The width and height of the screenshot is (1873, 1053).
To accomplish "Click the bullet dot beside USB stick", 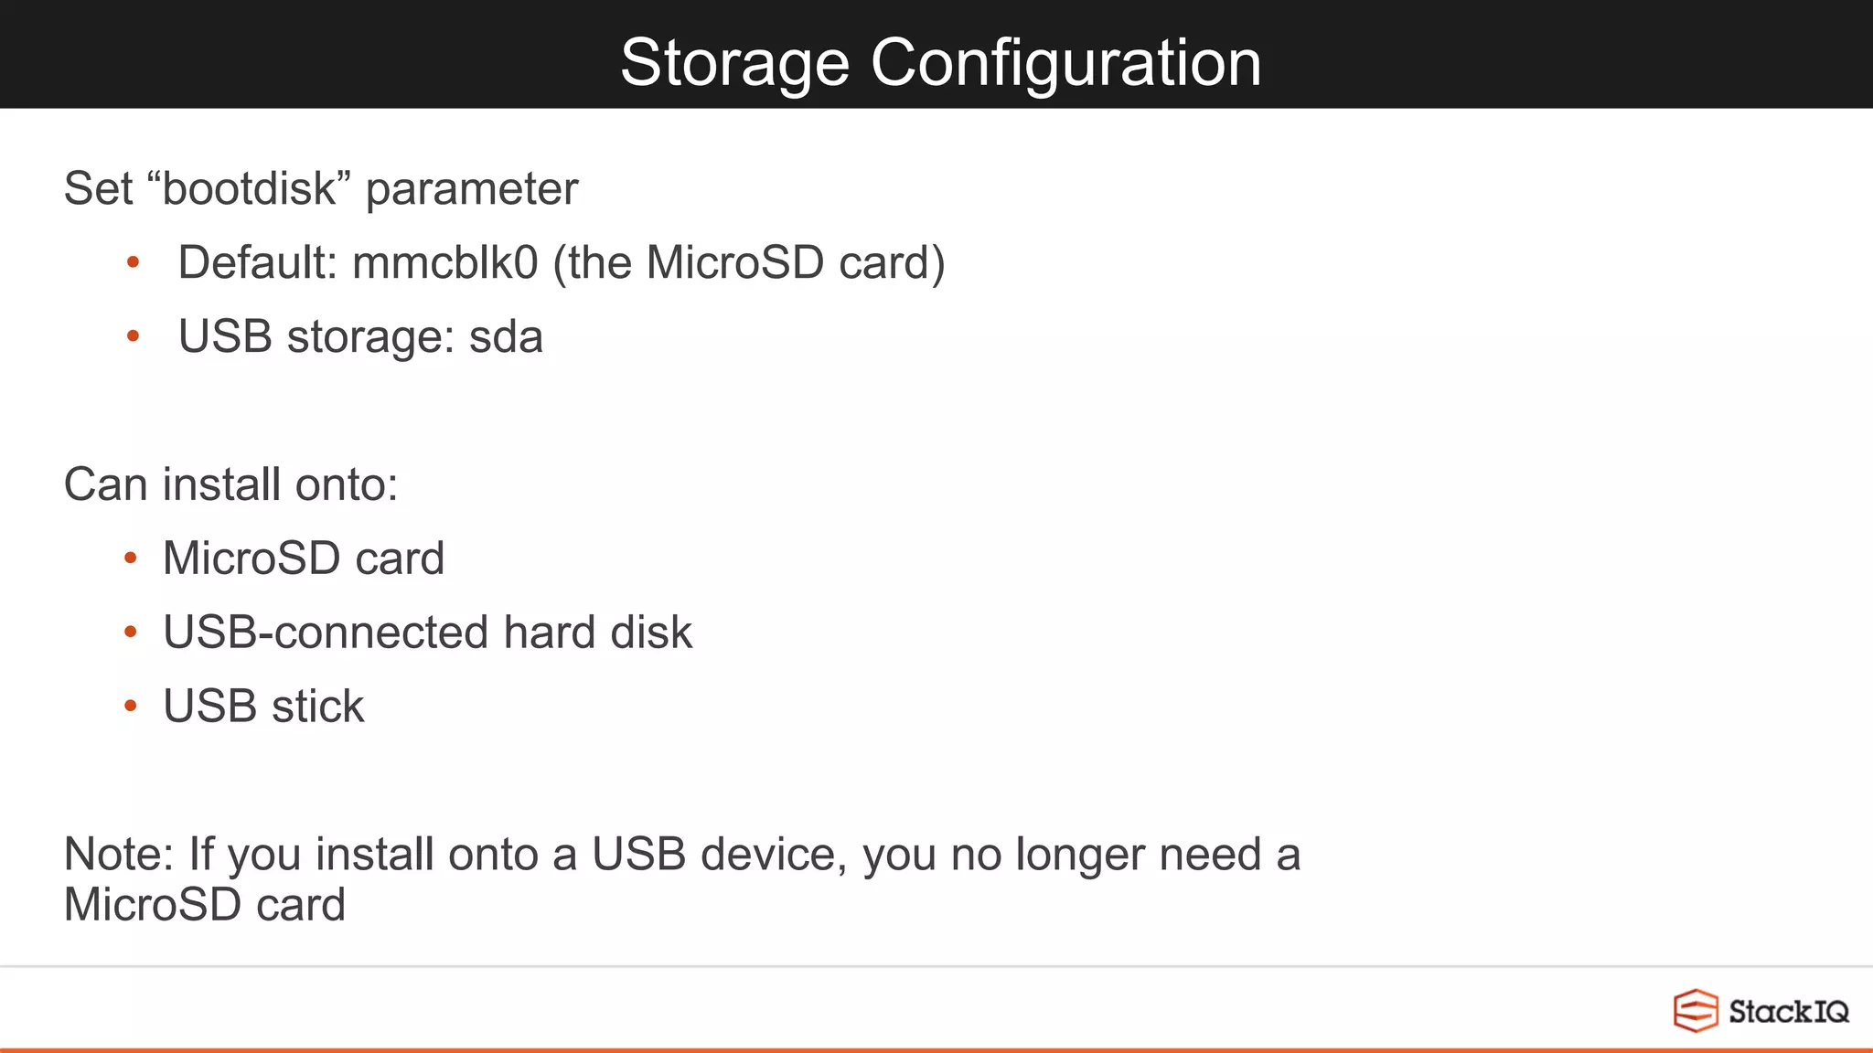I will tap(131, 706).
